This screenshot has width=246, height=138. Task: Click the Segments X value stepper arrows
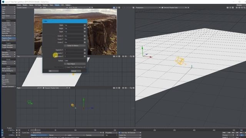click(85, 50)
